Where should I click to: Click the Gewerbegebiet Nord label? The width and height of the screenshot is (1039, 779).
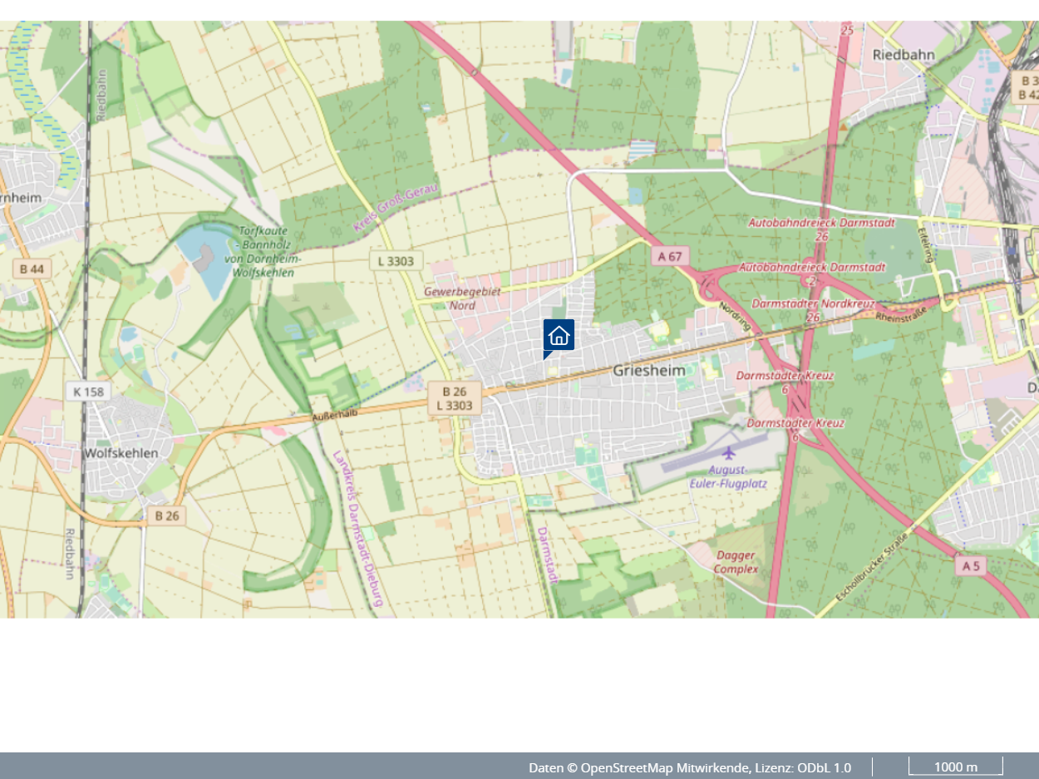coord(462,298)
